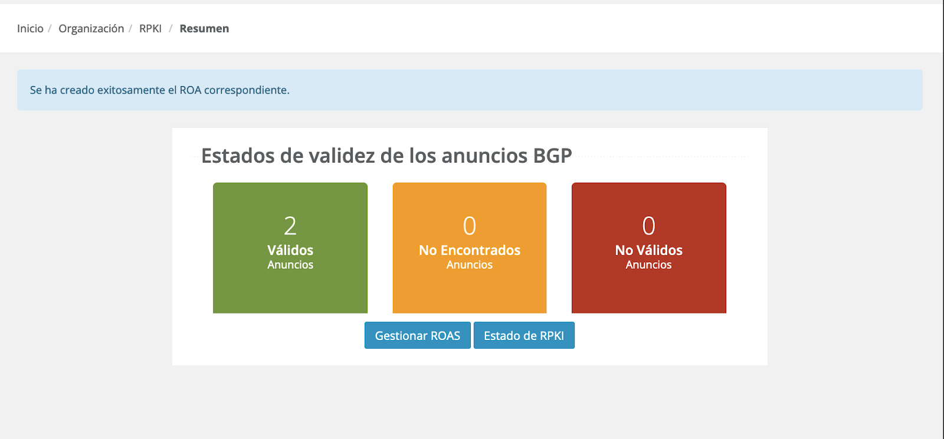944x439 pixels.
Task: Open the Organización breadcrumb link
Action: tap(91, 28)
